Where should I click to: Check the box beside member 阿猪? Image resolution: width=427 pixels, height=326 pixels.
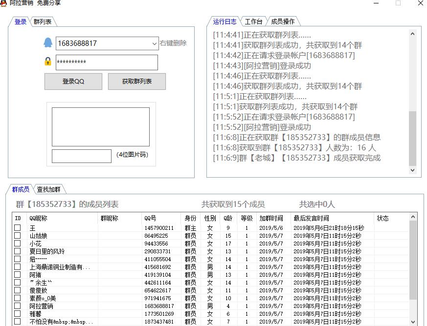[x=18, y=275]
